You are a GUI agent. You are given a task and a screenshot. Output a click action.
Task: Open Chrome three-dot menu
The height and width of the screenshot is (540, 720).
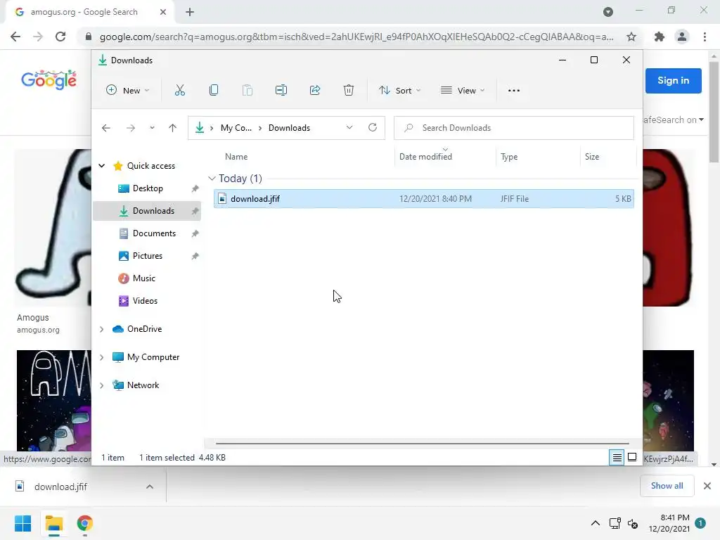705,37
